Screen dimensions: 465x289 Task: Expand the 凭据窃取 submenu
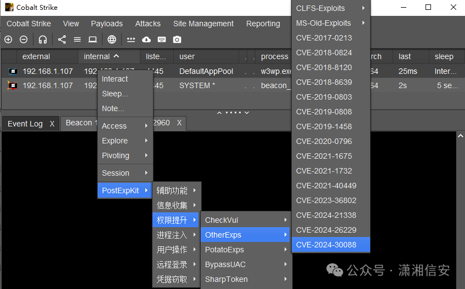[177, 279]
